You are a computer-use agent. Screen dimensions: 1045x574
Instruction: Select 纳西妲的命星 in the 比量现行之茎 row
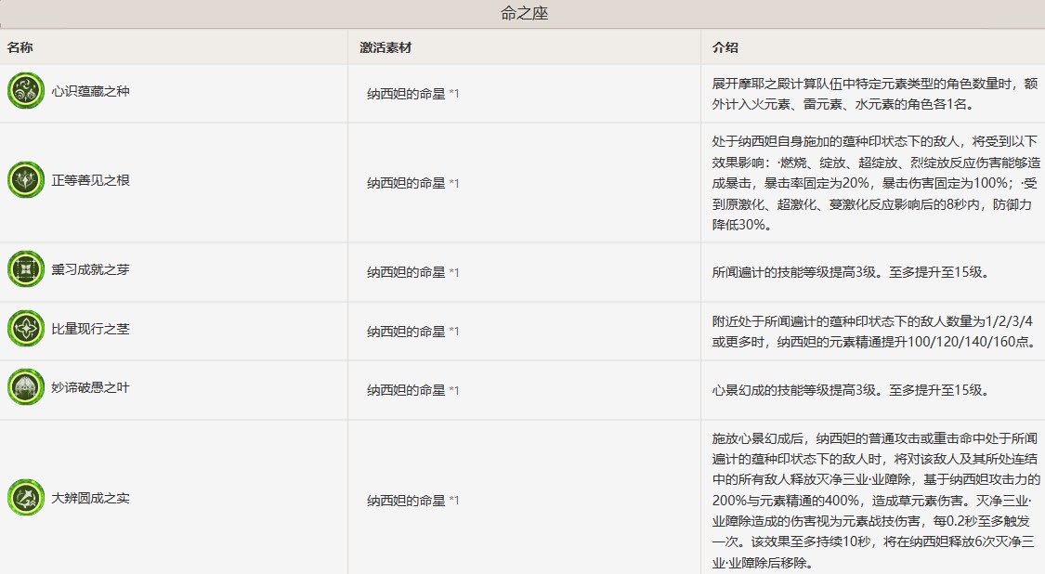click(406, 332)
